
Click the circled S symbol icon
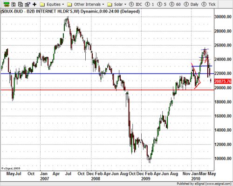pyautogui.click(x=131, y=4)
